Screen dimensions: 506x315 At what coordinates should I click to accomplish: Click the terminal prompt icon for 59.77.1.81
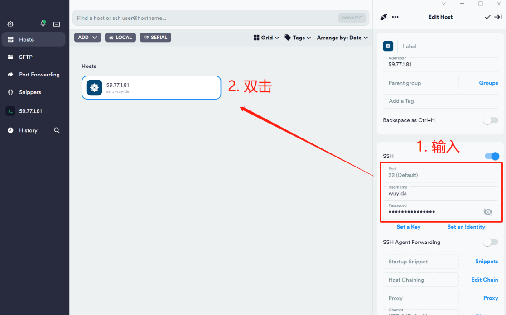[10, 111]
